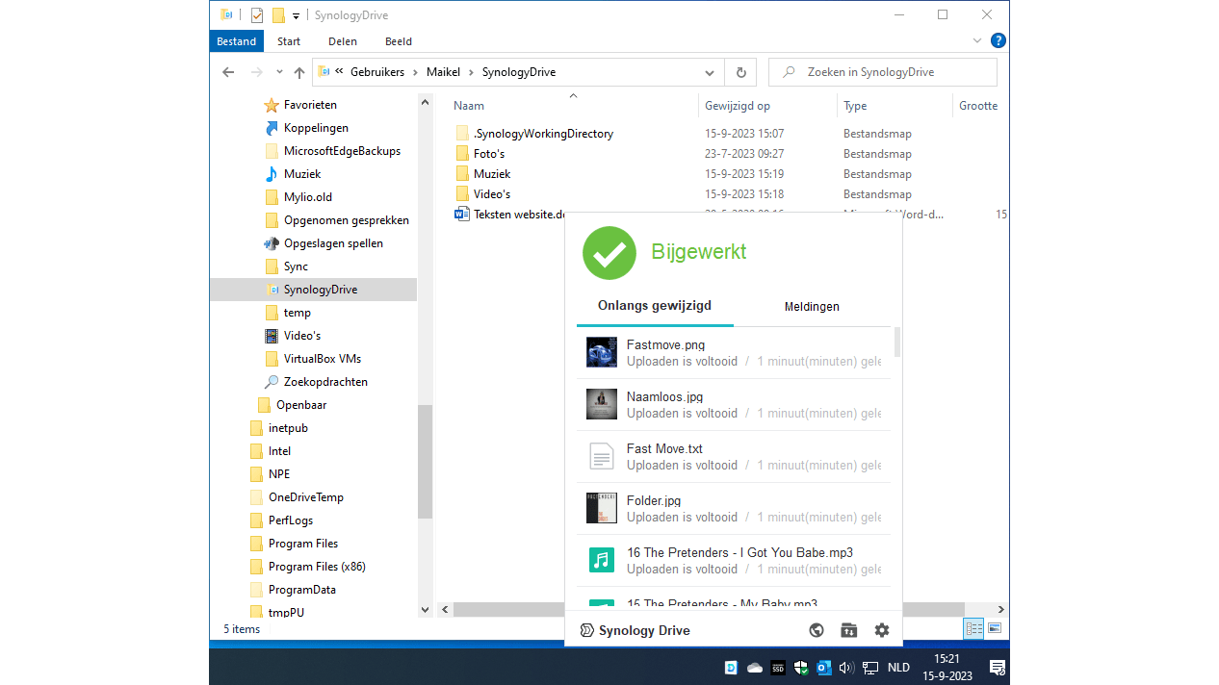Switch to details view layout

[x=973, y=628]
